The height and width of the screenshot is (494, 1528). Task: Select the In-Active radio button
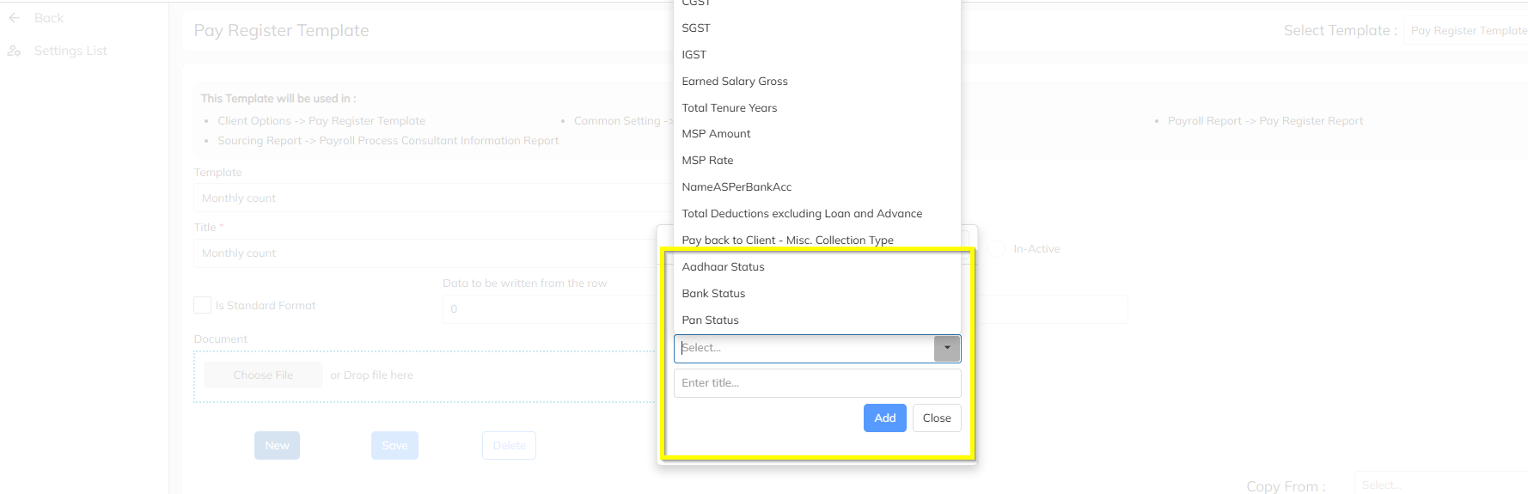(997, 249)
